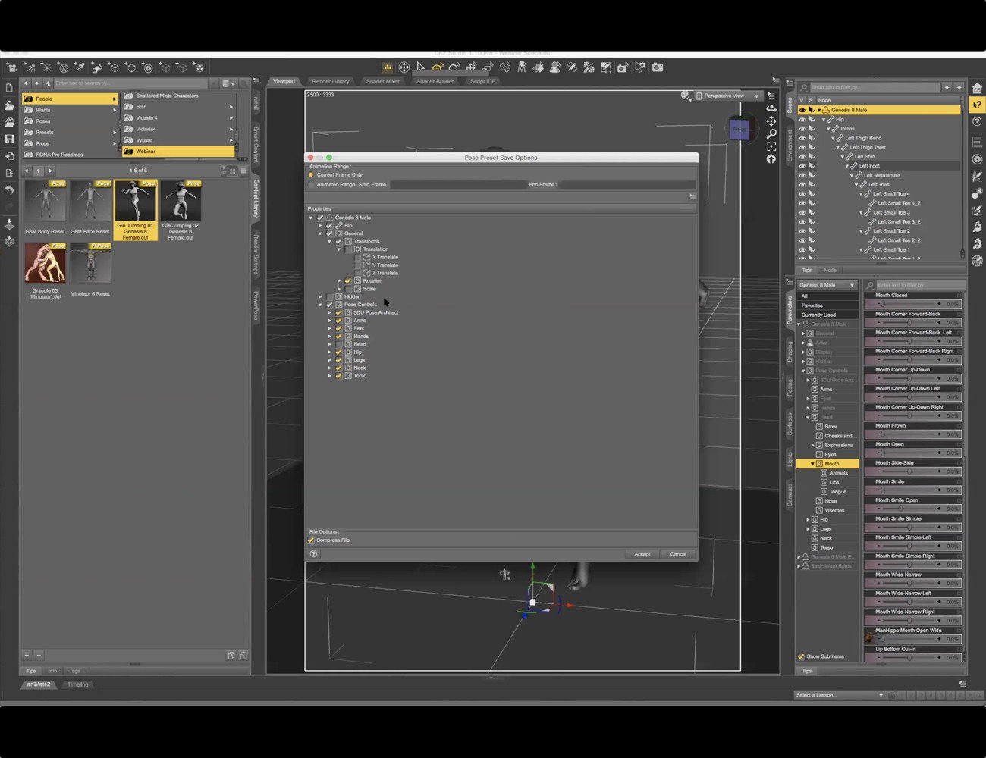Open the aniMate2 tab
Viewport: 986px width, 758px height.
39,684
